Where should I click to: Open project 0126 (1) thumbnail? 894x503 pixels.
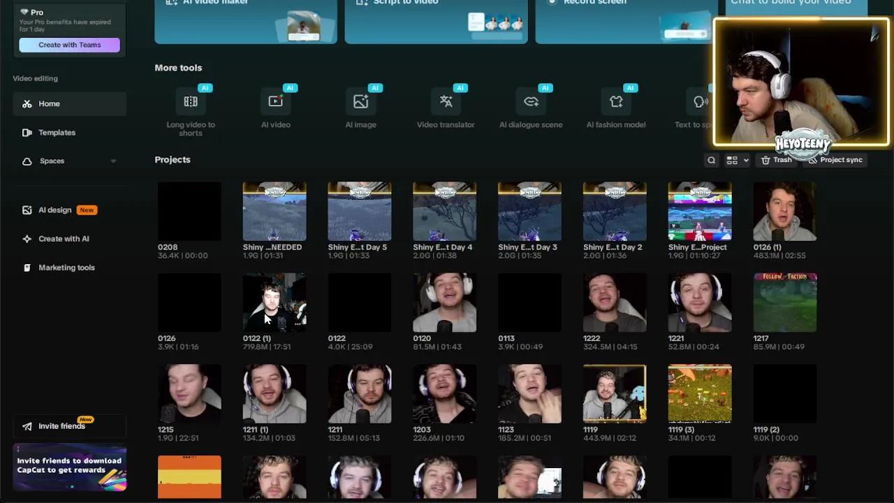click(785, 211)
